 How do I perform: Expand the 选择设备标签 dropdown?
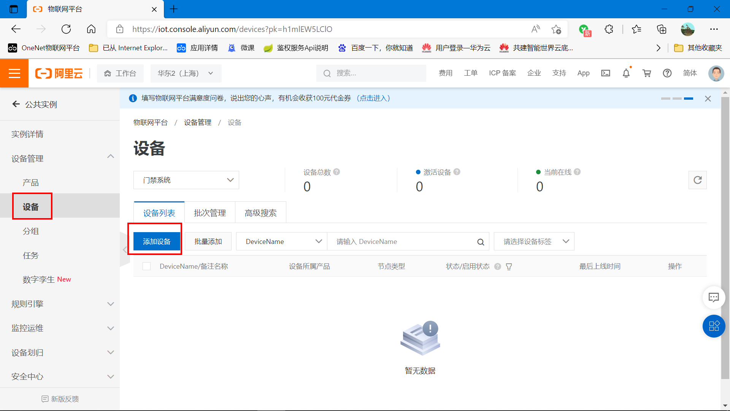pyautogui.click(x=533, y=241)
